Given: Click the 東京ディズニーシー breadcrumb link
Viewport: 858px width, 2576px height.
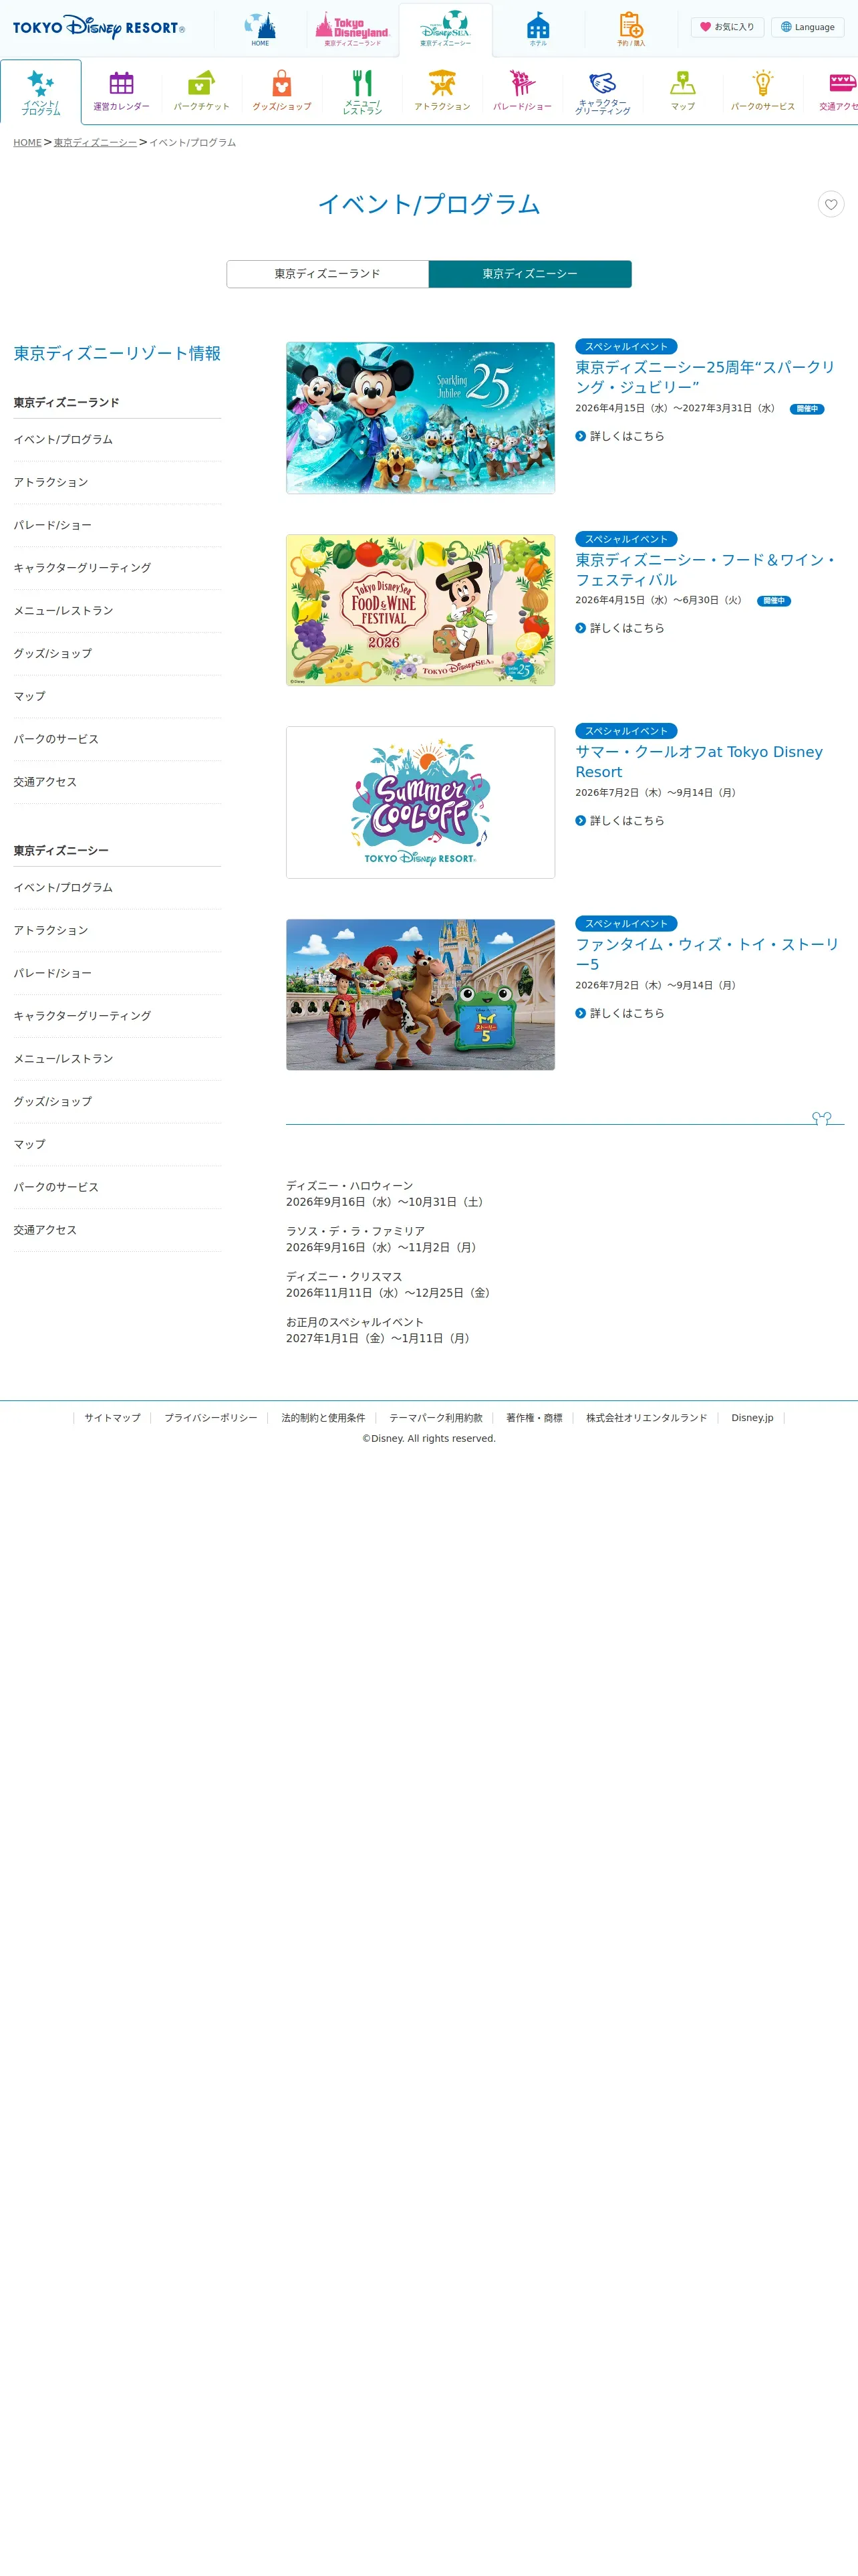Looking at the screenshot, I should (95, 143).
